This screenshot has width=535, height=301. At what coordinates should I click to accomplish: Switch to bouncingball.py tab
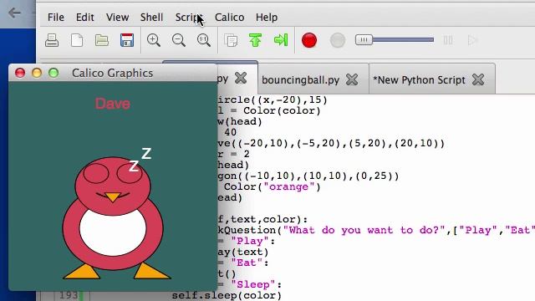coord(301,80)
